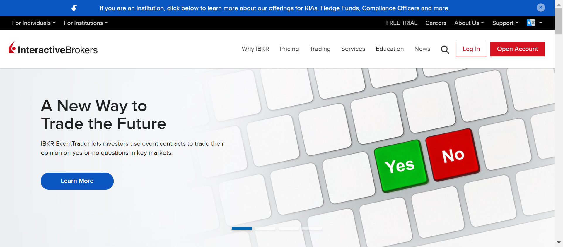Select the Trading navigation item

pos(320,49)
